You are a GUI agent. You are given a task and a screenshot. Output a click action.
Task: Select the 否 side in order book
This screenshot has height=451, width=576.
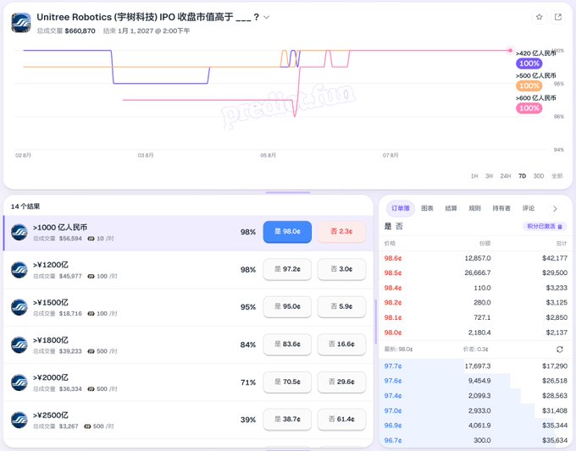(x=399, y=227)
